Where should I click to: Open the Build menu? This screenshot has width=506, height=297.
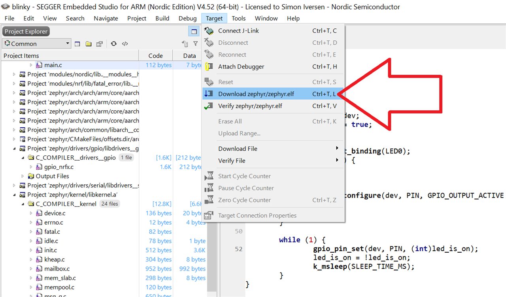(162, 18)
